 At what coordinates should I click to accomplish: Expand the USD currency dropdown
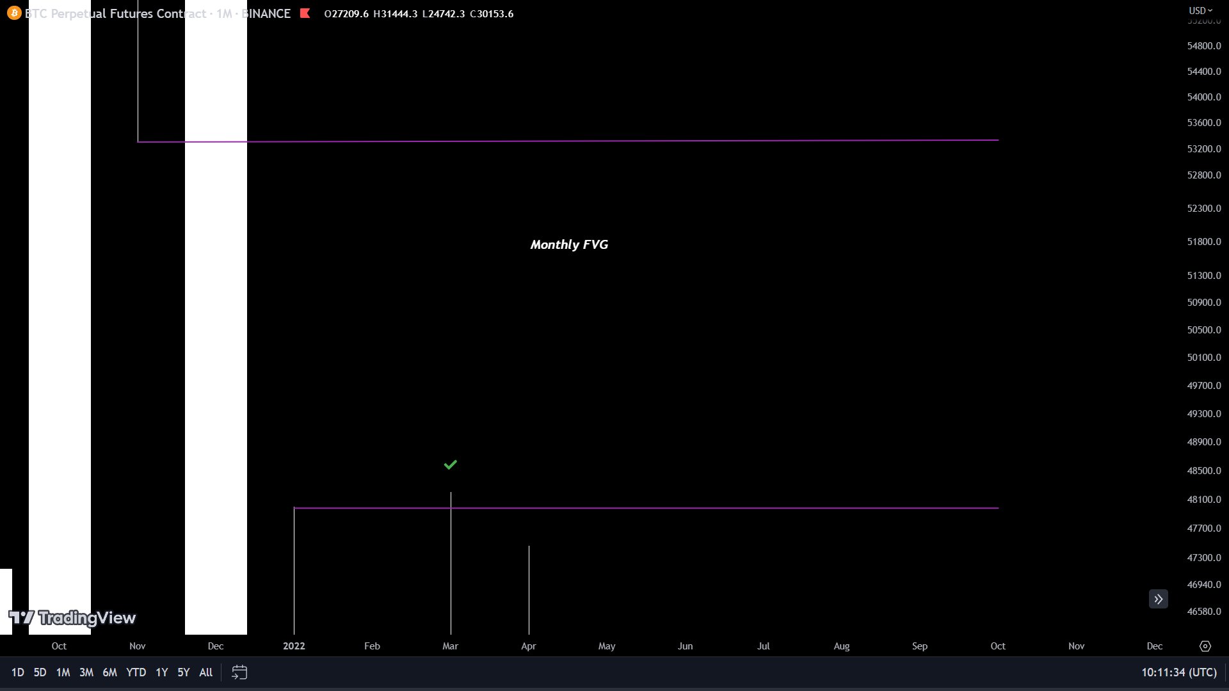coord(1200,11)
